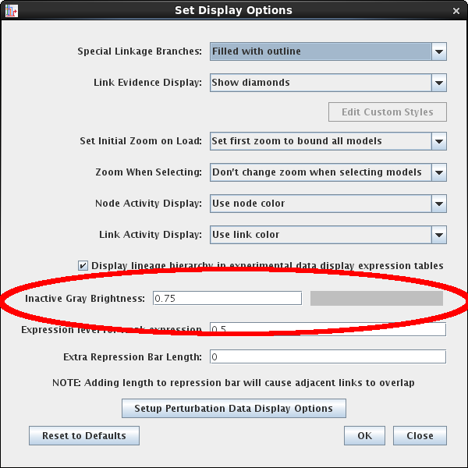468x468 pixels.
Task: Click the Inactive Gray Brightness field
Action: coord(226,299)
